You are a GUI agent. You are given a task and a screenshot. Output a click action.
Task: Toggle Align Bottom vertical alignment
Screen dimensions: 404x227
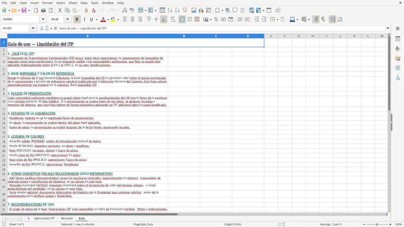[x=164, y=20]
